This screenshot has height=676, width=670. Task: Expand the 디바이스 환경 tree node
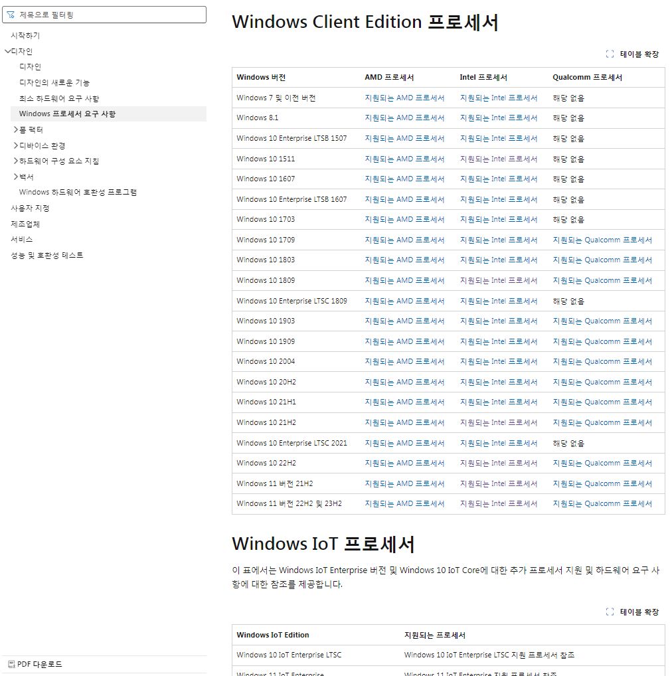click(x=15, y=145)
